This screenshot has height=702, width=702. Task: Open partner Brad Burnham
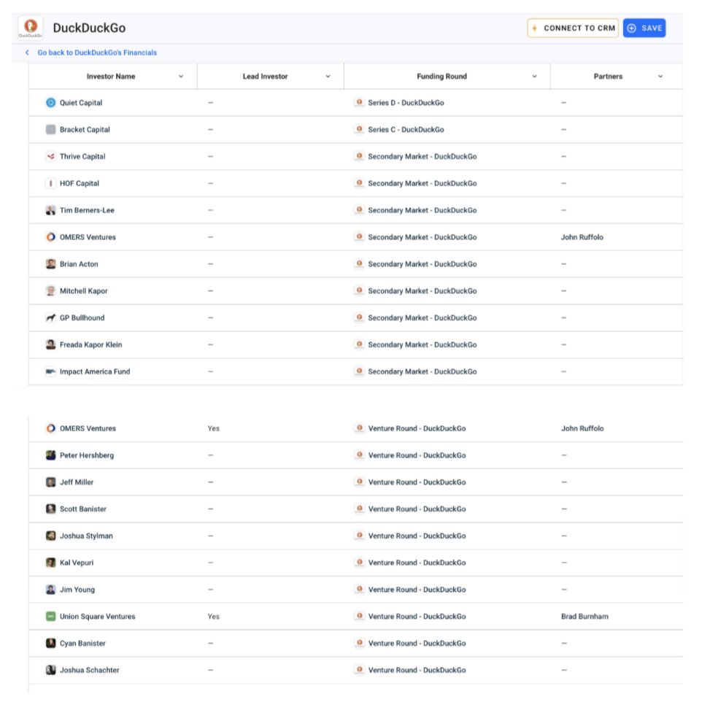pos(585,616)
